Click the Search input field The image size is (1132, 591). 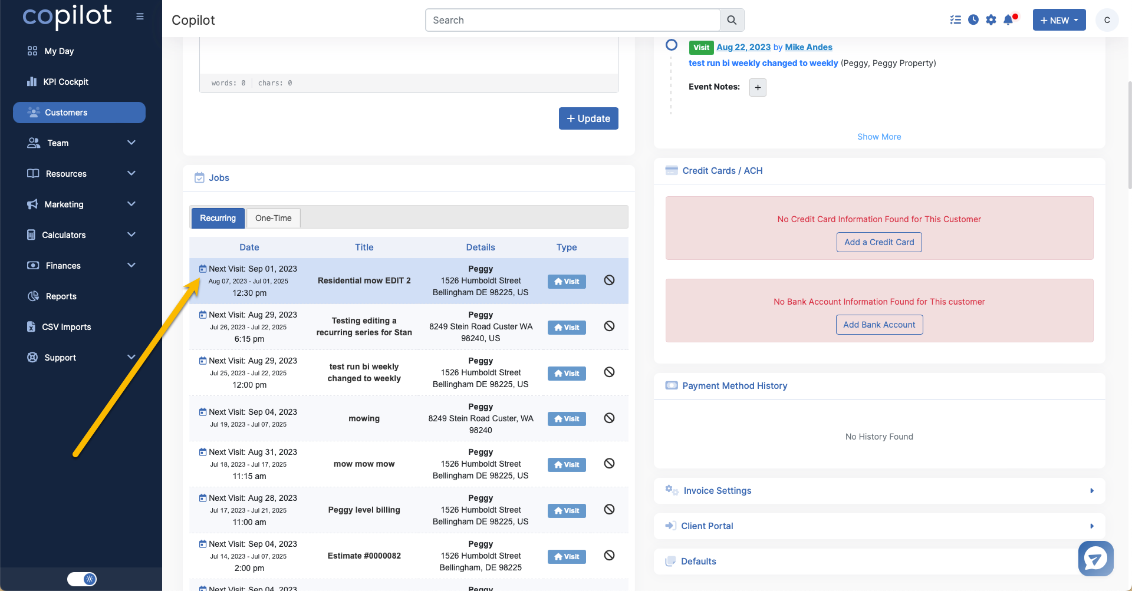[572, 20]
